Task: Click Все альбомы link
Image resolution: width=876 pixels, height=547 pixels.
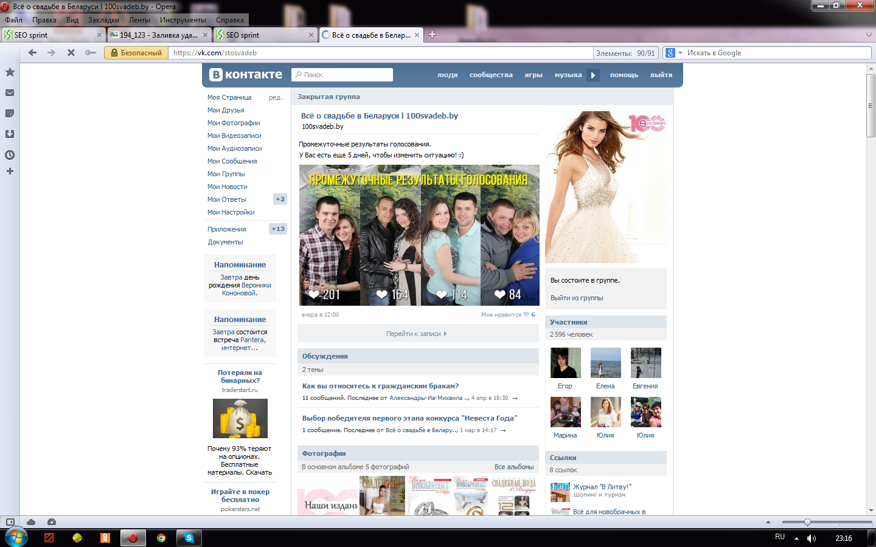Action: 514,467
